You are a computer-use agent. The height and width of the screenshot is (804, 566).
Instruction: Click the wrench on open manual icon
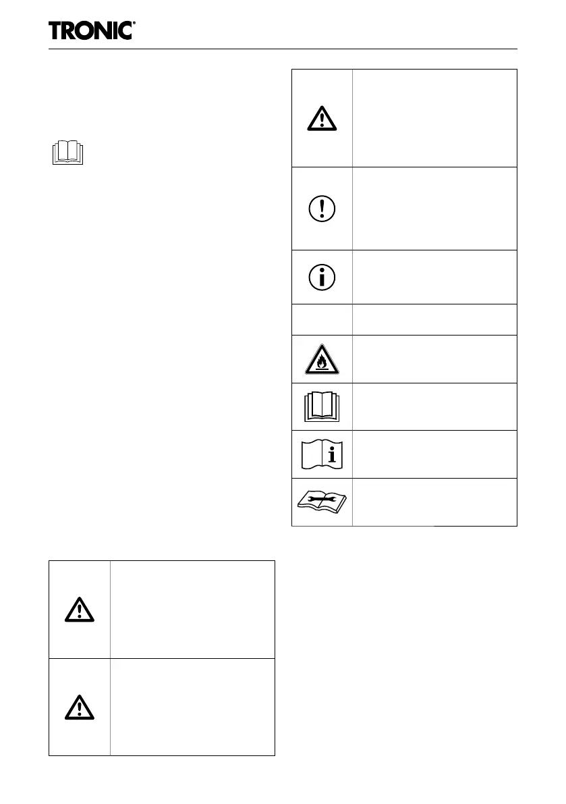point(322,502)
